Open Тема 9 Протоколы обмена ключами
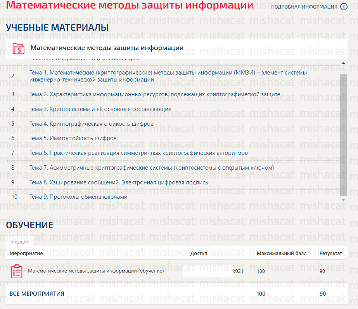Image resolution: width=358 pixels, height=309 pixels. (78, 197)
